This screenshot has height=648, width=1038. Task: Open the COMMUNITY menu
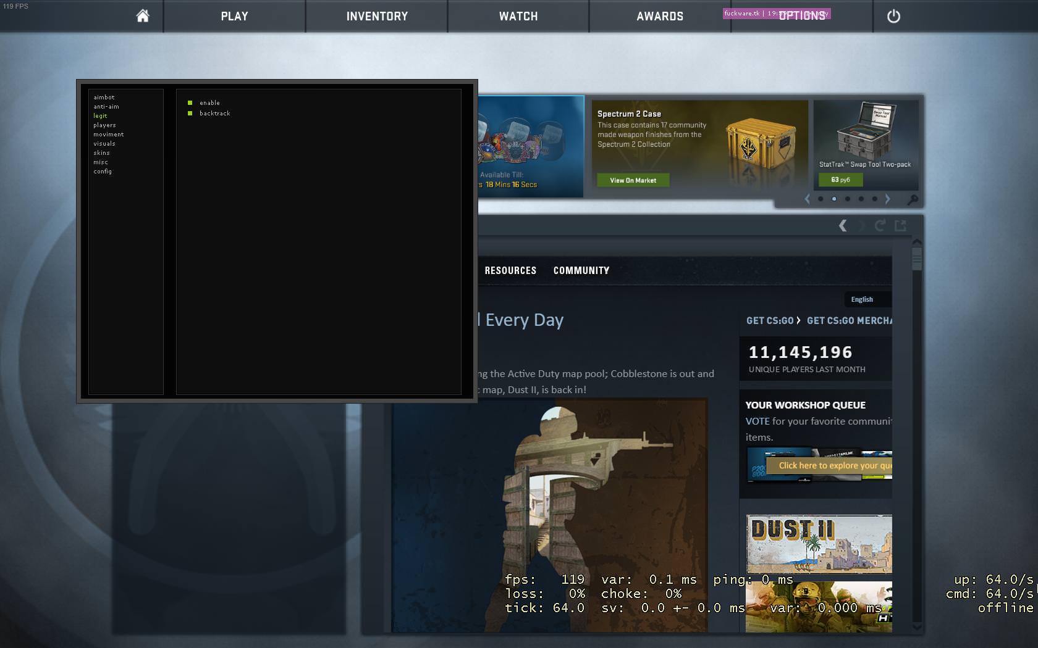pos(581,270)
